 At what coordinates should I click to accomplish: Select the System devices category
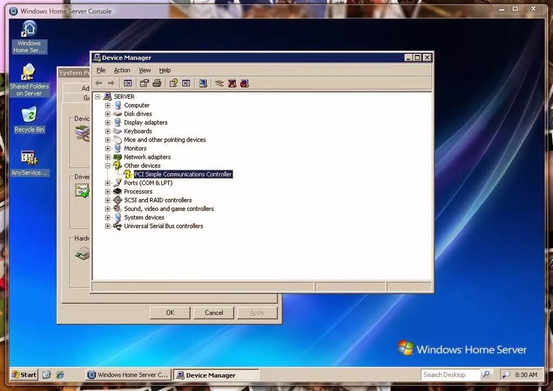144,218
